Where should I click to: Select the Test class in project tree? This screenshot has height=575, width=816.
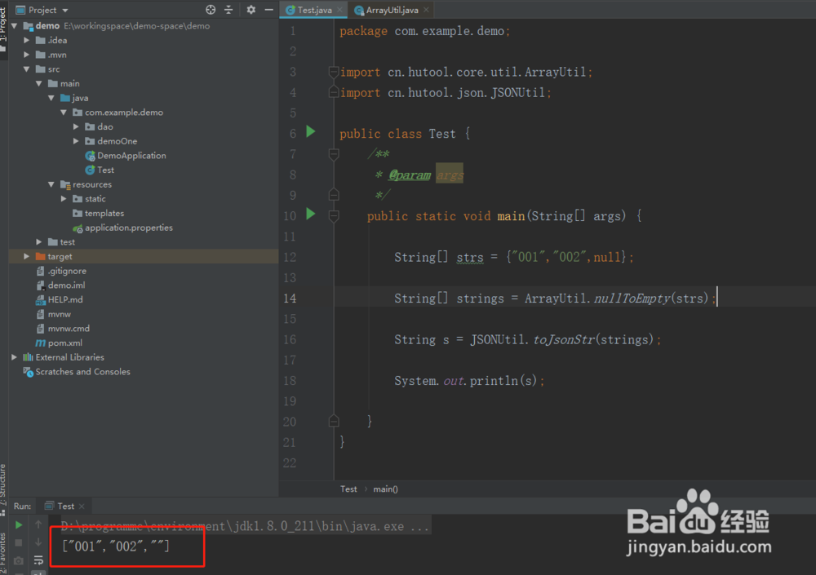click(100, 170)
